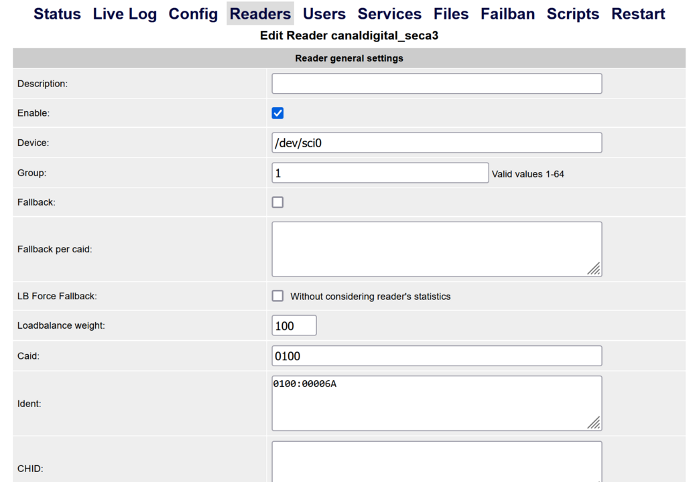Screen dimensions: 699x482
Task: Open the Config menu item
Action: pyautogui.click(x=193, y=14)
